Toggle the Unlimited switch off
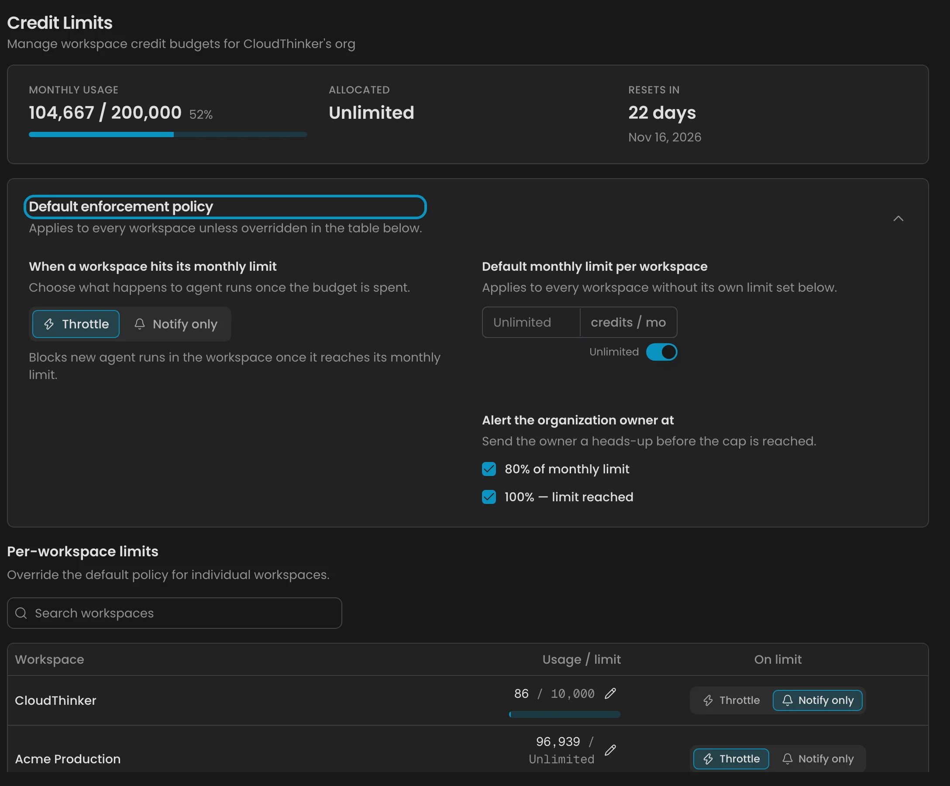 point(661,352)
